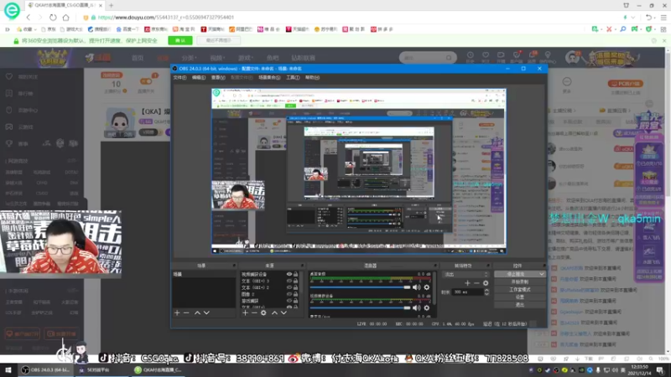Viewport: 671px width, 377px height.
Task: Expand the stop streaming button dropdown arrow
Action: [542, 274]
